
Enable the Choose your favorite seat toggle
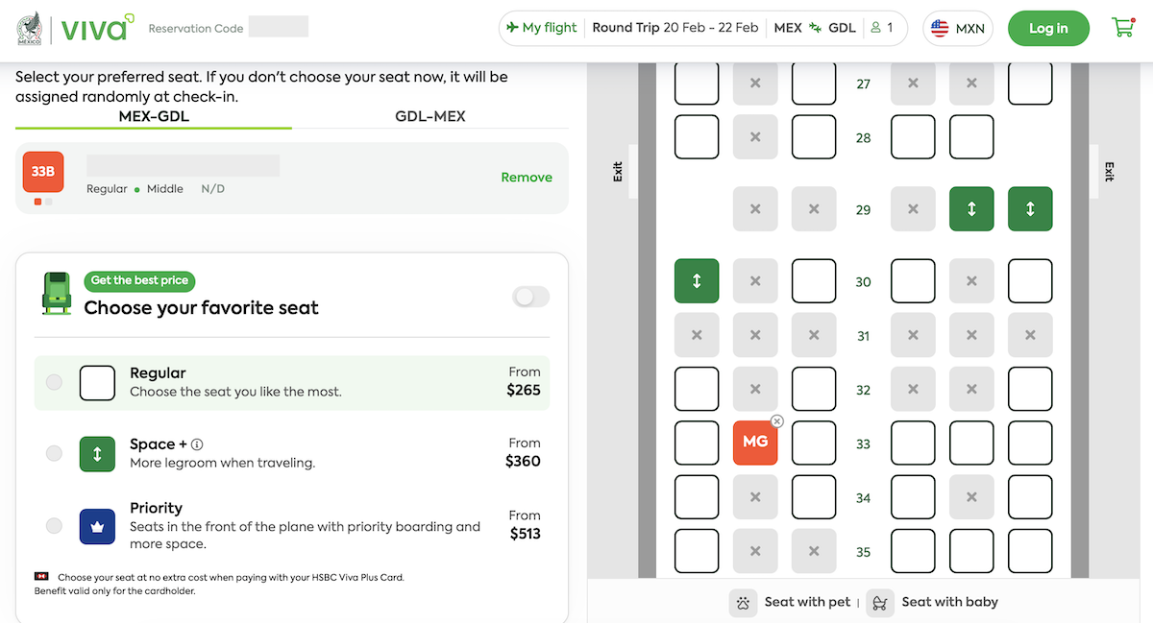(530, 298)
